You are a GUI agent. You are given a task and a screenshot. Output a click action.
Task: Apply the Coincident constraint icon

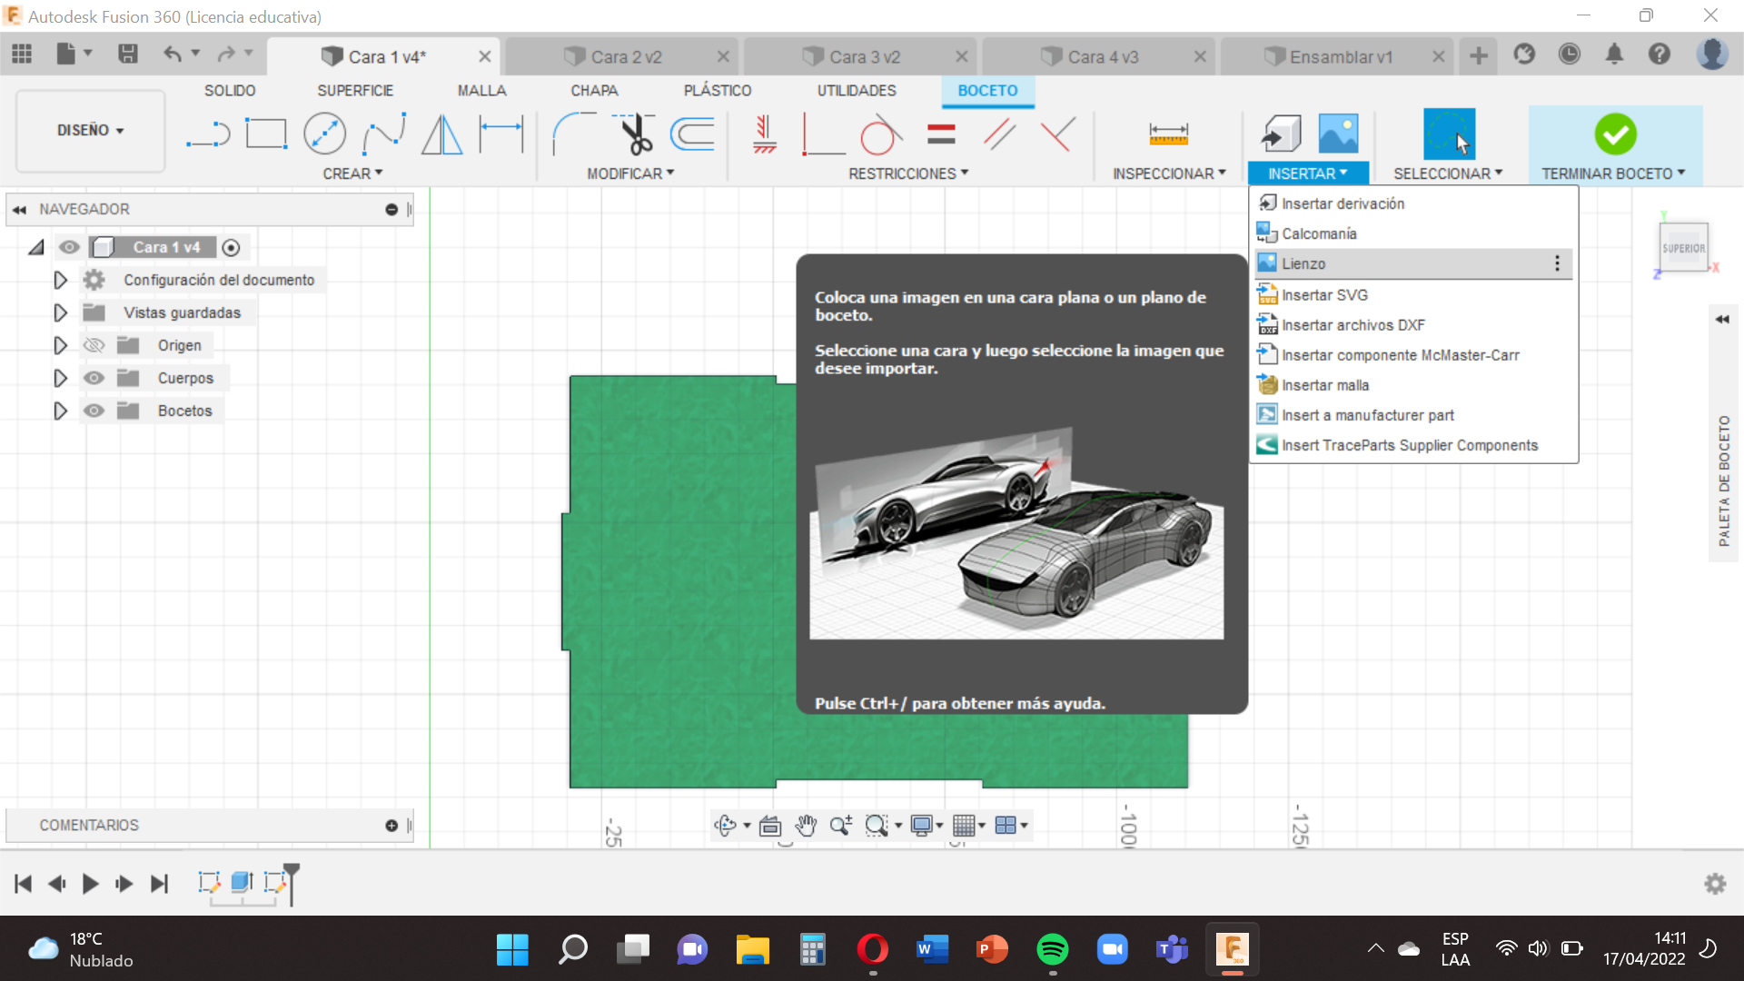(1058, 134)
